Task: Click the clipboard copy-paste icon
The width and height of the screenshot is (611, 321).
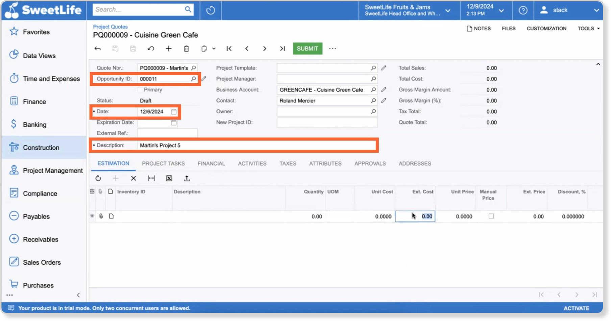Action: pos(204,49)
